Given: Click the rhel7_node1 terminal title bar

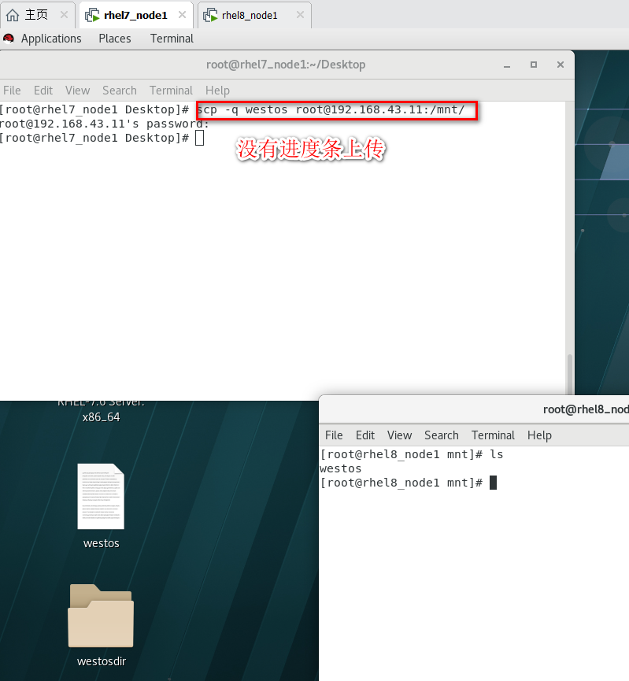Looking at the screenshot, I should click(x=286, y=65).
